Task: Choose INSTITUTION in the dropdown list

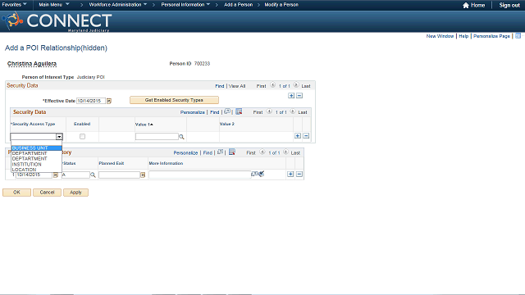Action: (x=36, y=164)
